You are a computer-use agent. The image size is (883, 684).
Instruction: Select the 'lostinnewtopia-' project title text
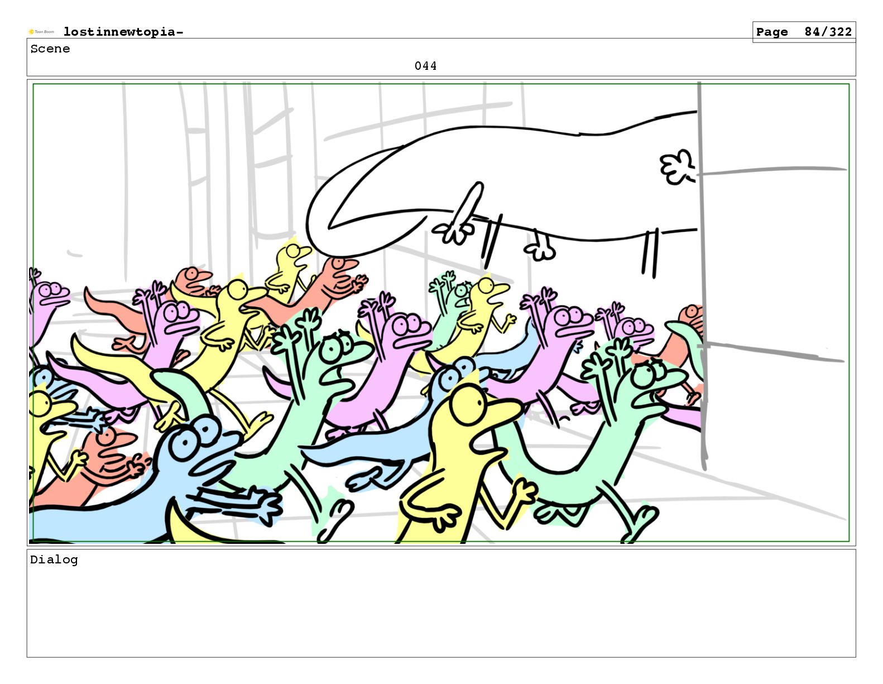123,32
